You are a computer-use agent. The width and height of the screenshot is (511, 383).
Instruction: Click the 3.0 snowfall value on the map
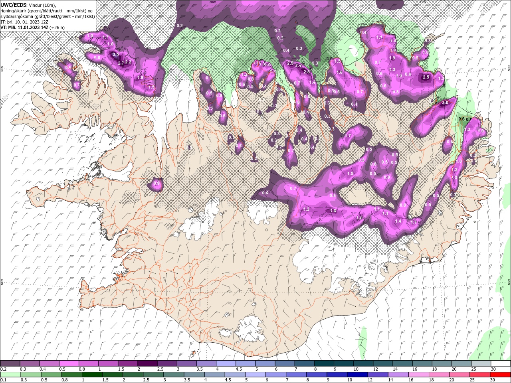click(x=446, y=103)
